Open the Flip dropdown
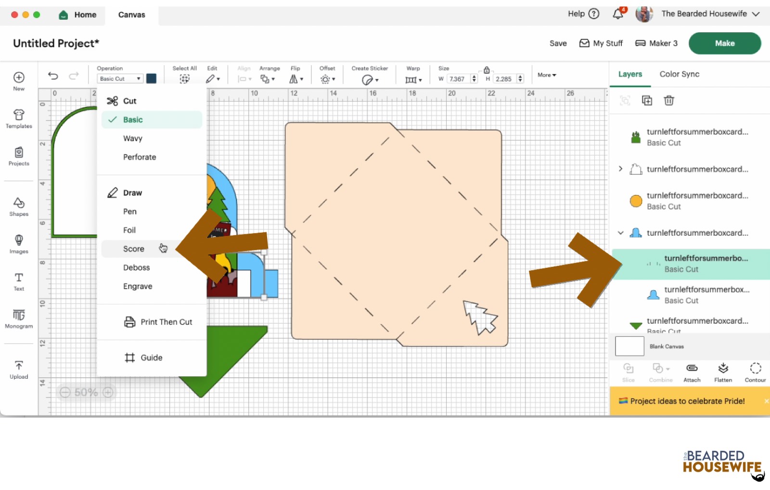The height and width of the screenshot is (490, 770). tap(296, 79)
